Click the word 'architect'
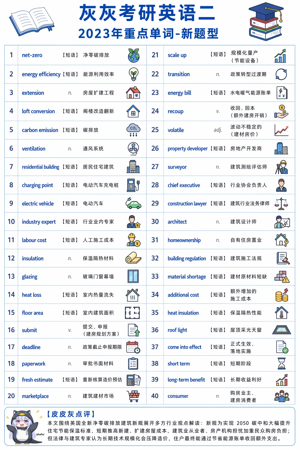This screenshot has height=450, width=300. point(177,222)
